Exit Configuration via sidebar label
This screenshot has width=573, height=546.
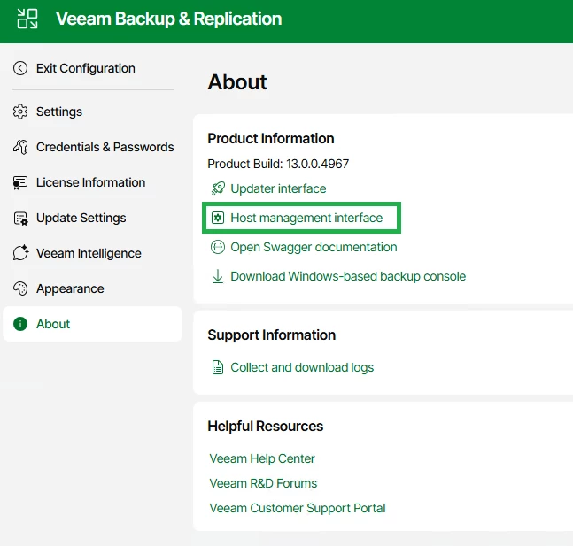(86, 68)
